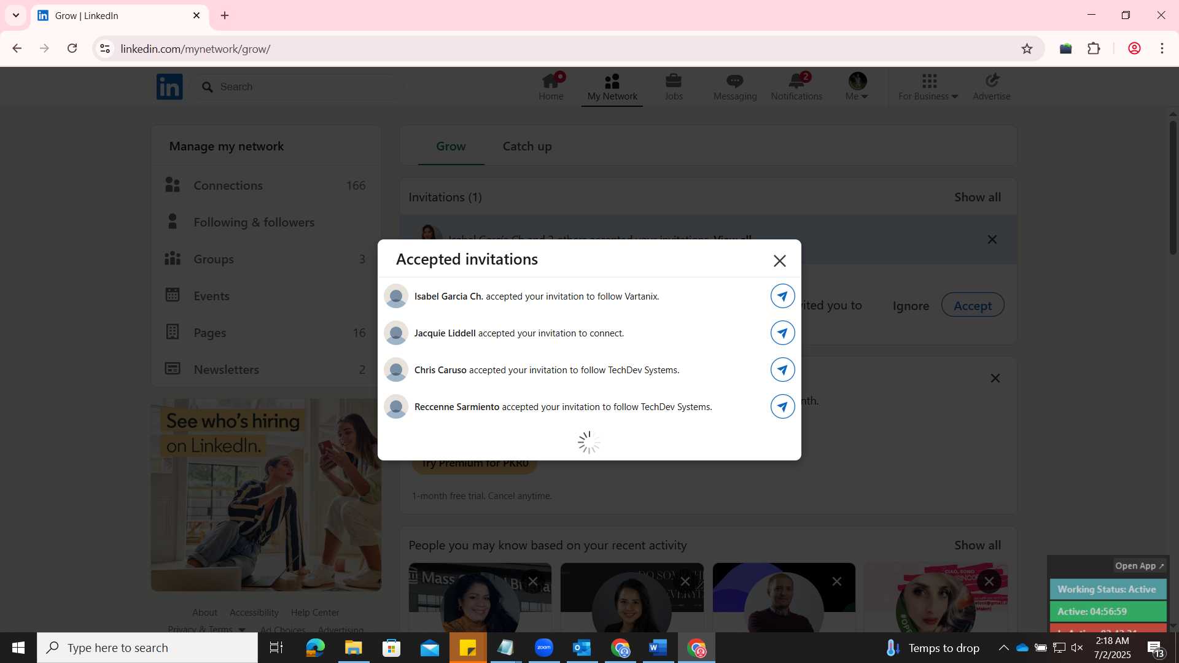This screenshot has width=1179, height=663.
Task: Close the Accepted invitations dialog
Action: pos(779,261)
